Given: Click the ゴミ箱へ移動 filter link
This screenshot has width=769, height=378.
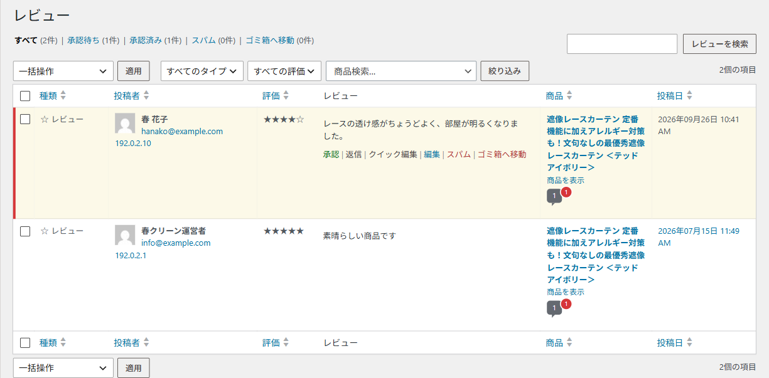Looking at the screenshot, I should (x=270, y=40).
